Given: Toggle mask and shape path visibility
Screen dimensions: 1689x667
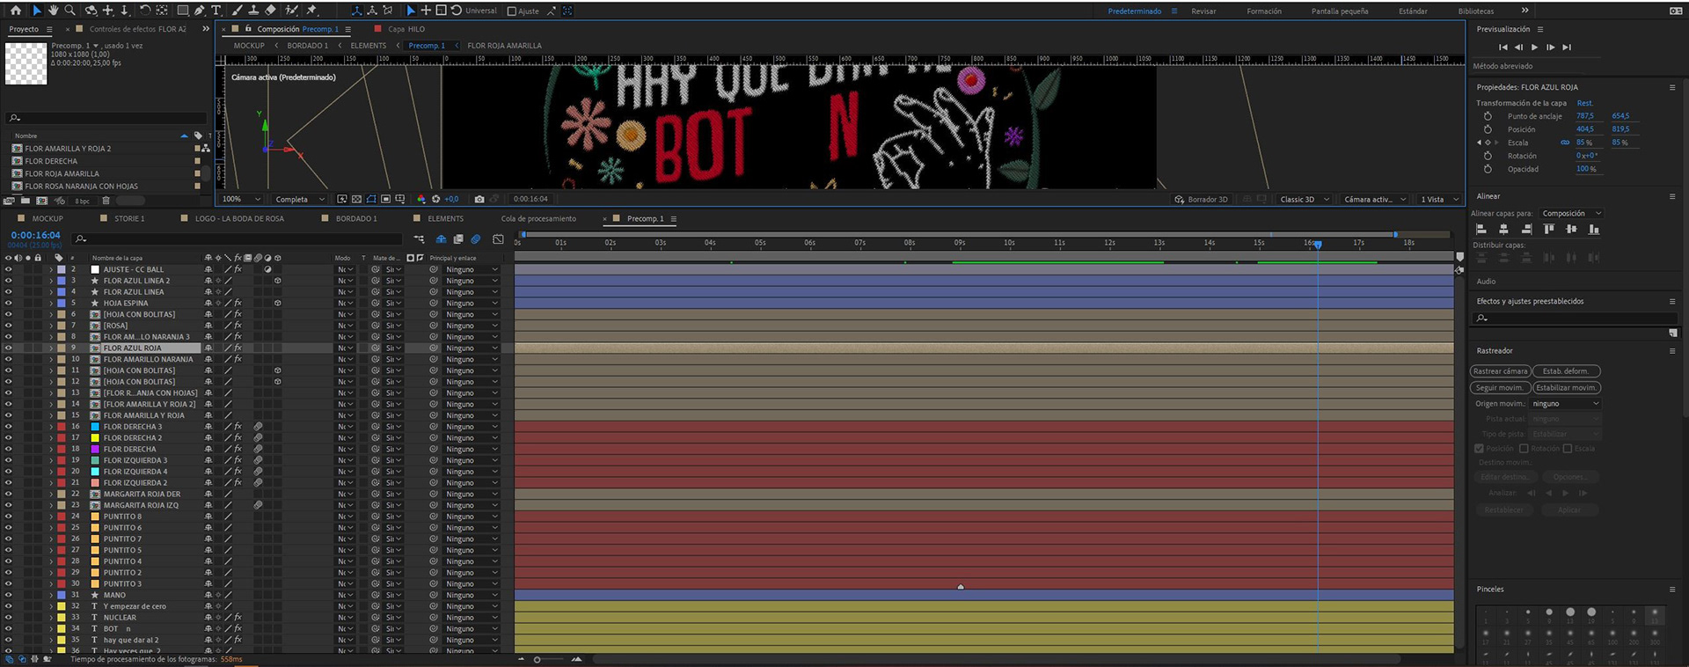Looking at the screenshot, I should [371, 199].
